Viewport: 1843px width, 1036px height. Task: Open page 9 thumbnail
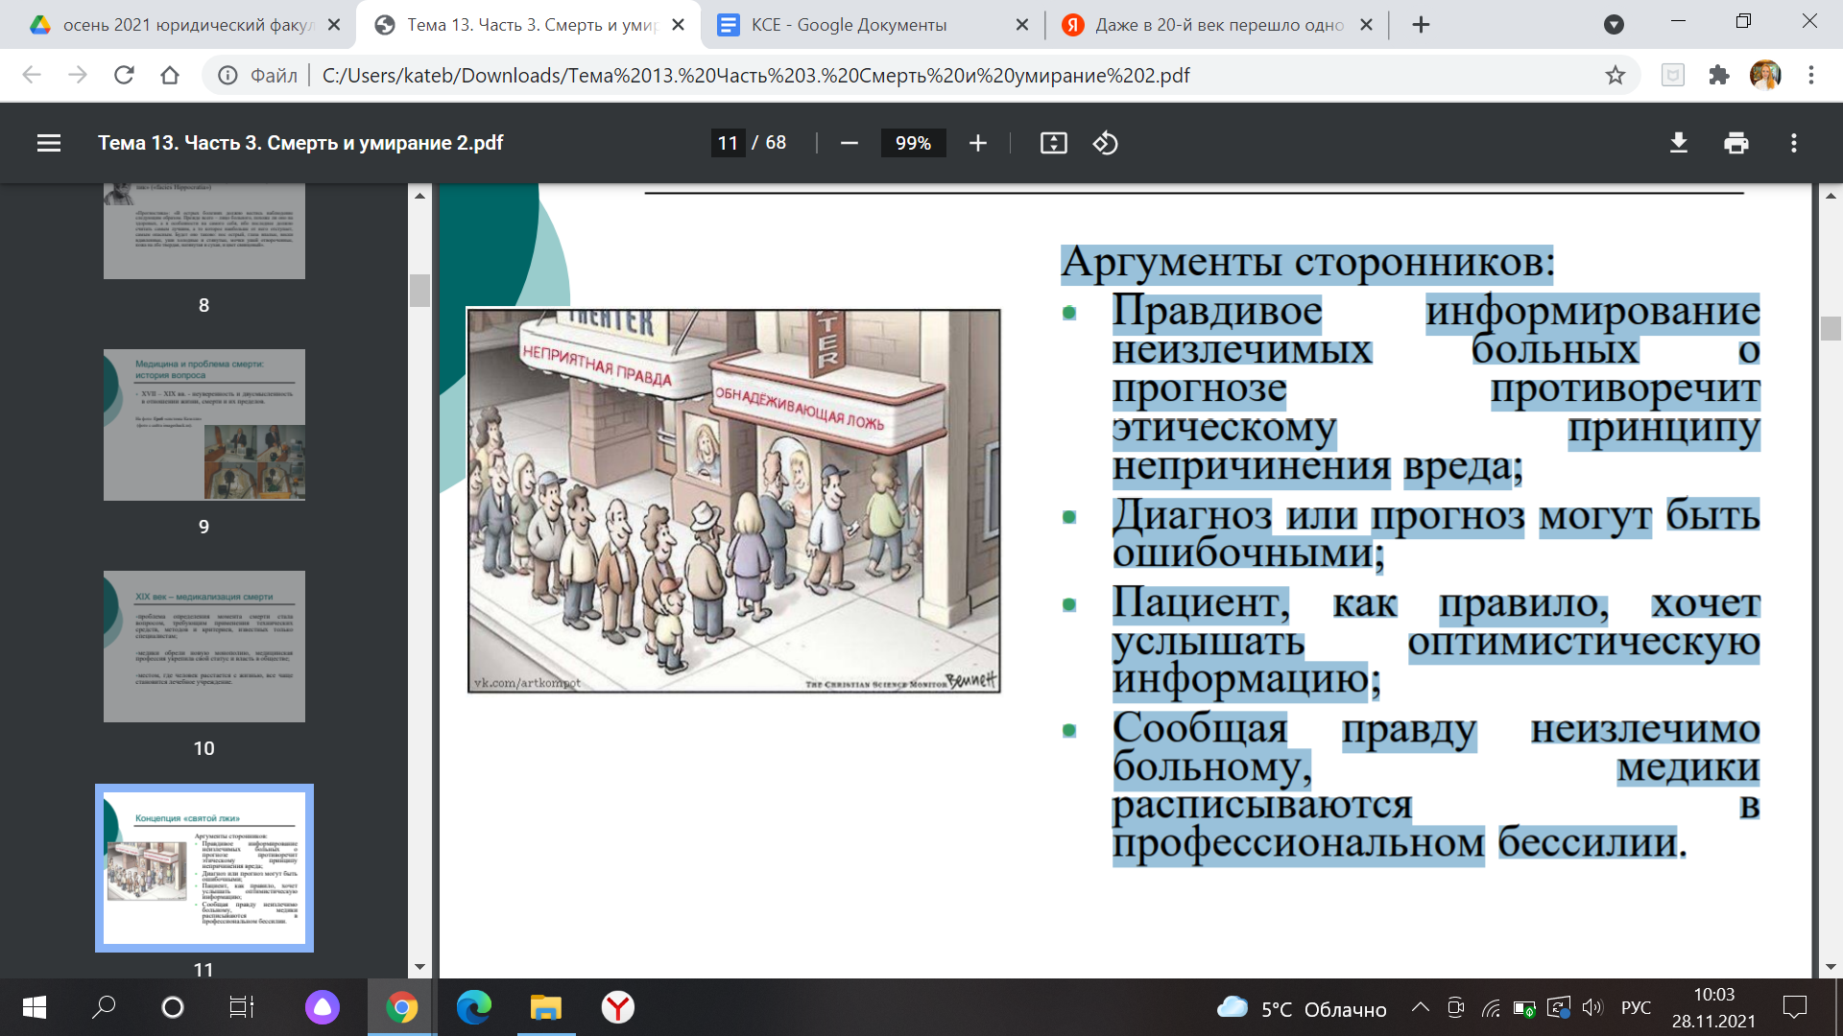[204, 425]
